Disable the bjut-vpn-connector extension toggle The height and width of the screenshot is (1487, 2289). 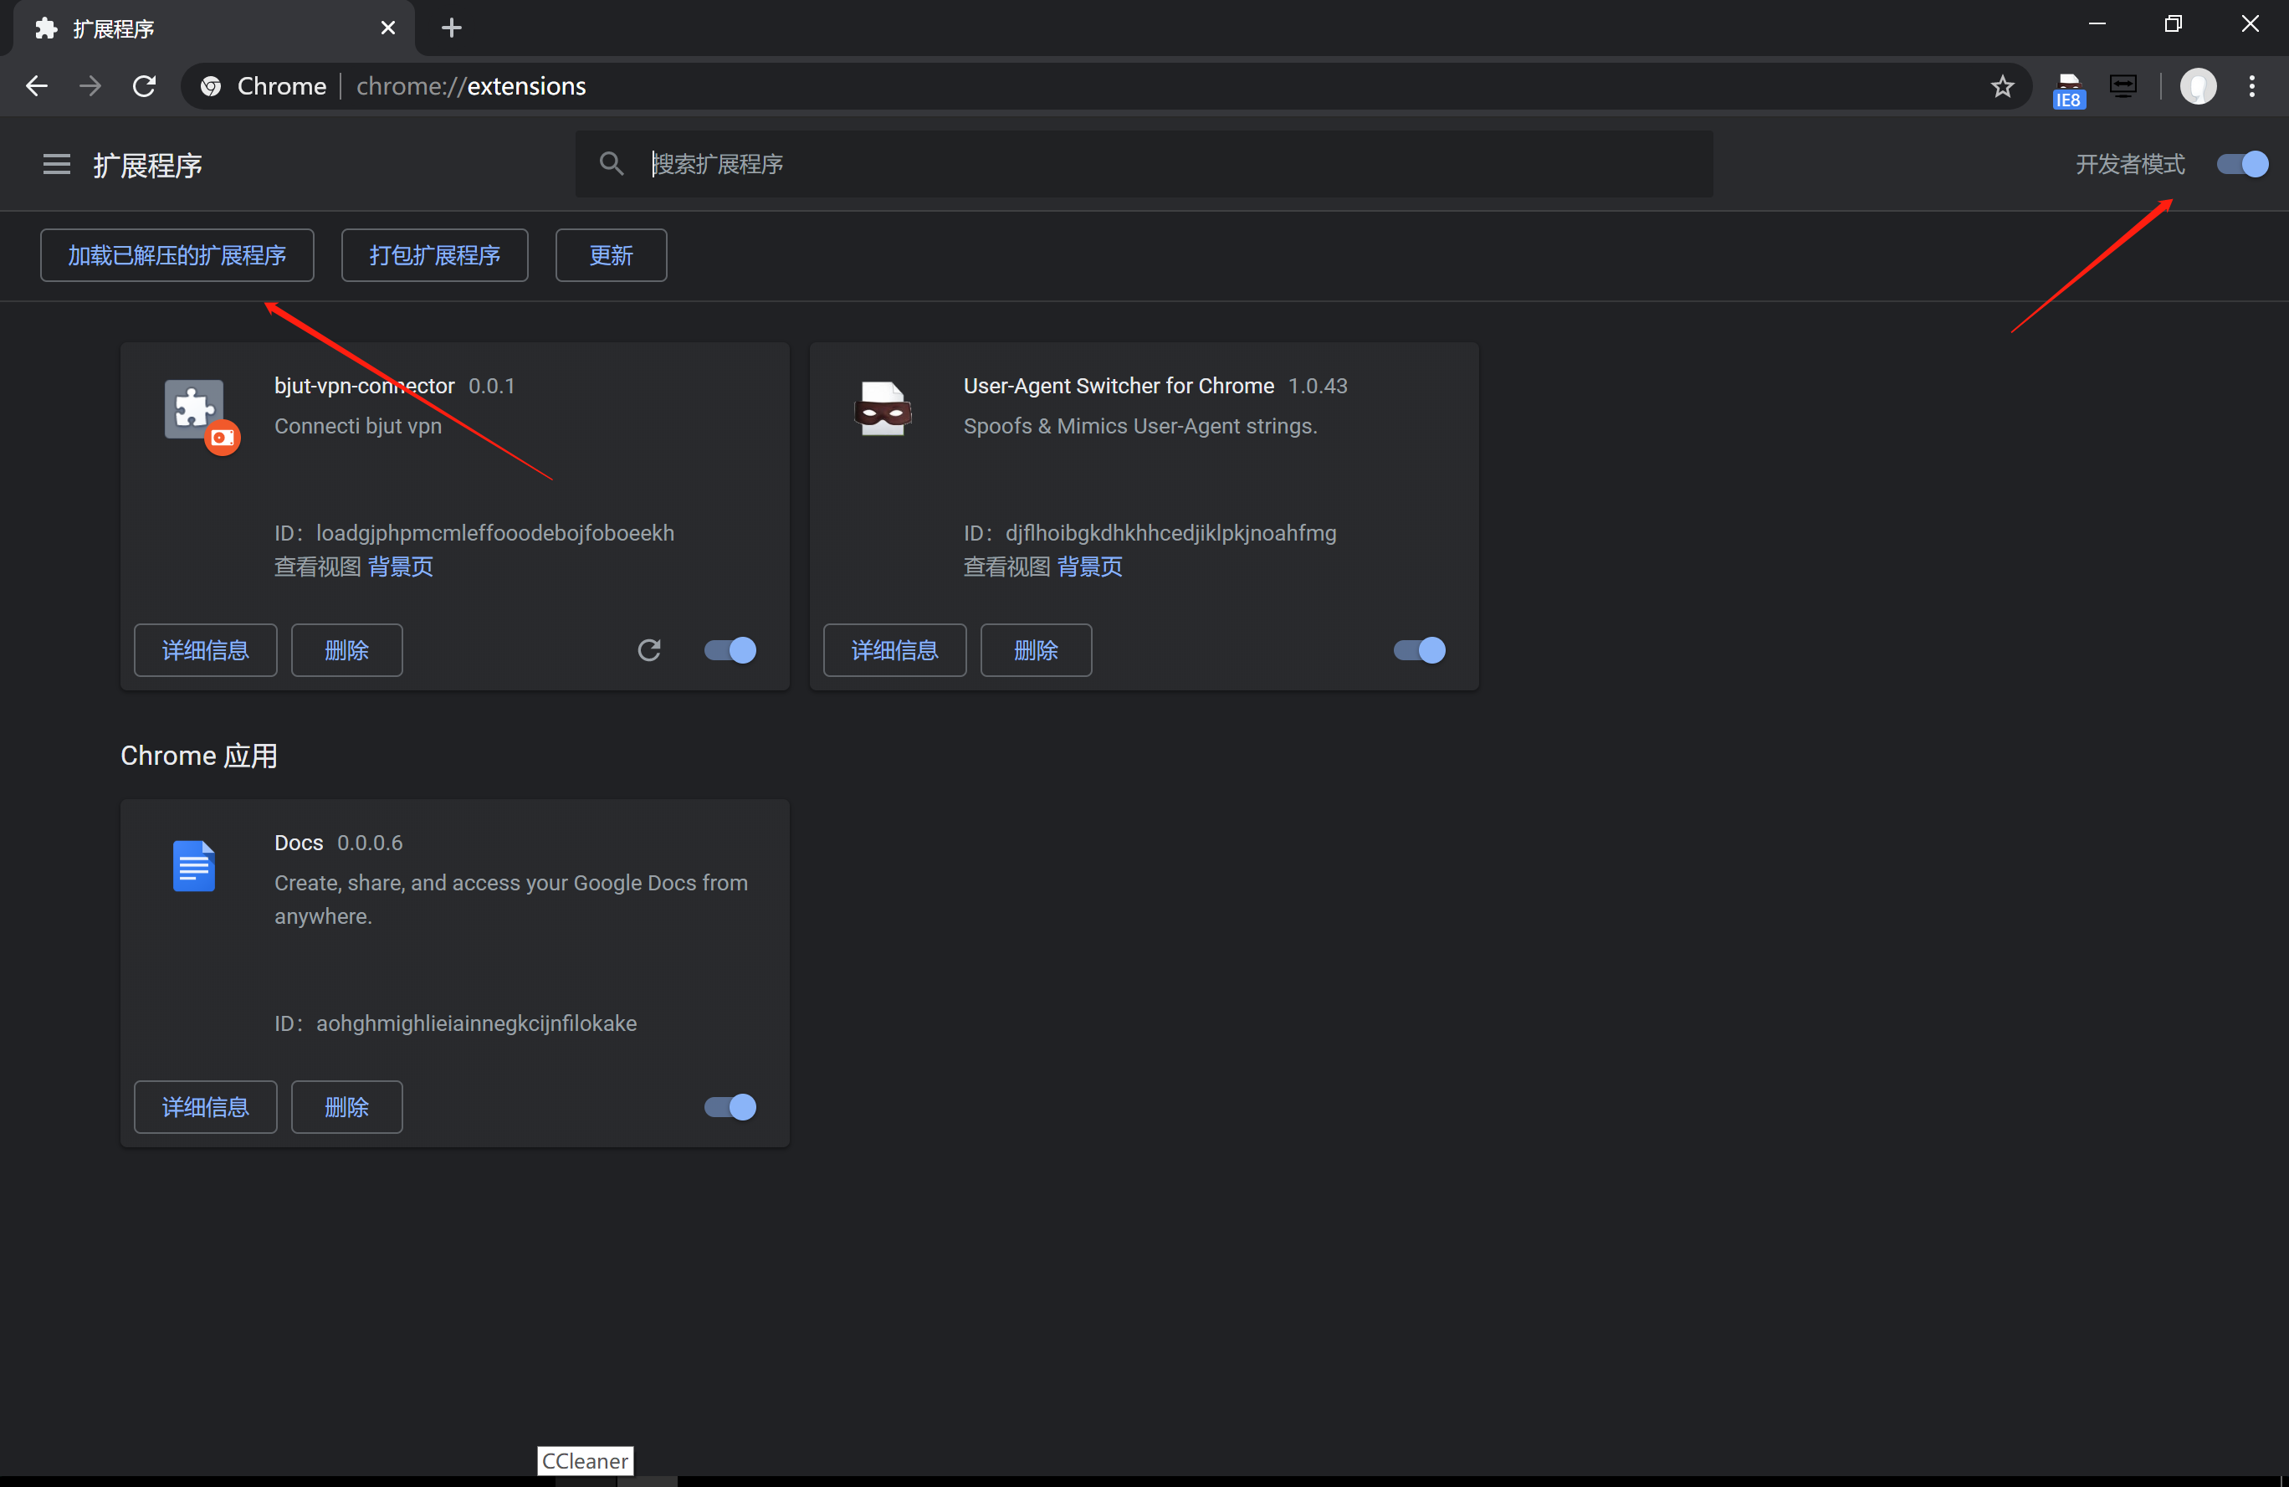pos(730,650)
